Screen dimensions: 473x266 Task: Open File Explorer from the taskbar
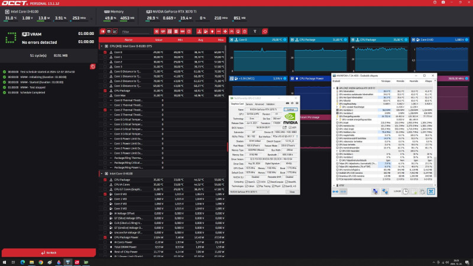(x=32, y=262)
